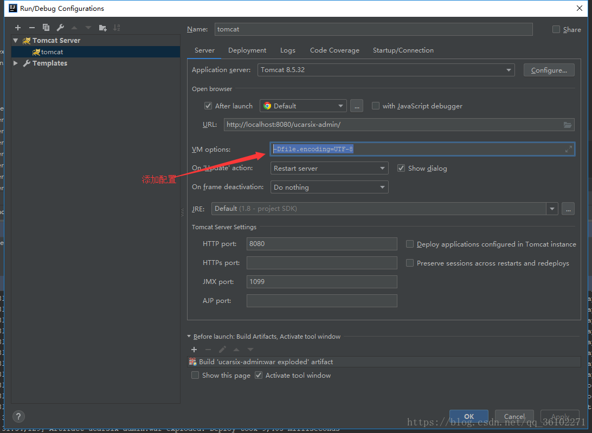Collapse the Before launch section

(189, 337)
